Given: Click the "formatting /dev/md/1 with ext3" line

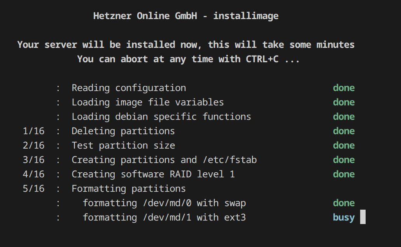Looking at the screenshot, I should coord(164,217).
